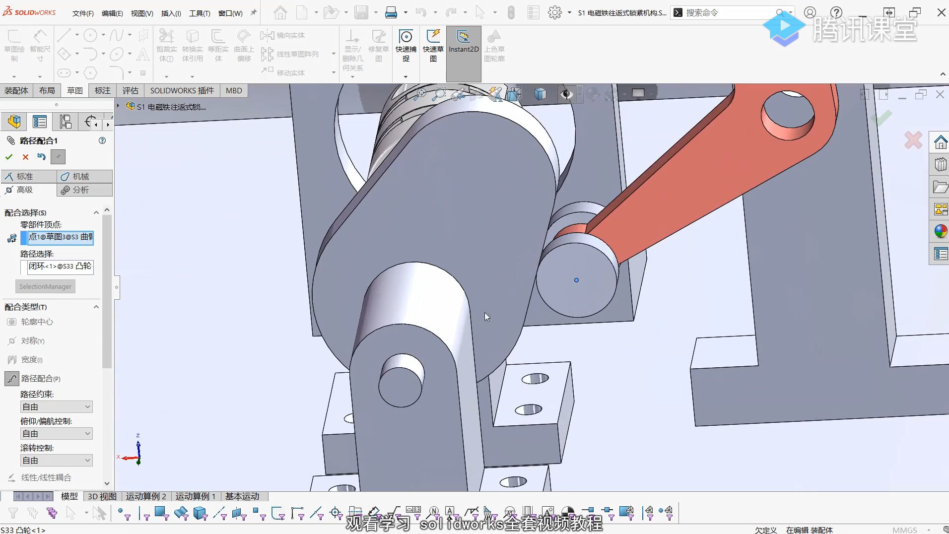Click the 路径选择 selection field
949x534 pixels.
(61, 267)
